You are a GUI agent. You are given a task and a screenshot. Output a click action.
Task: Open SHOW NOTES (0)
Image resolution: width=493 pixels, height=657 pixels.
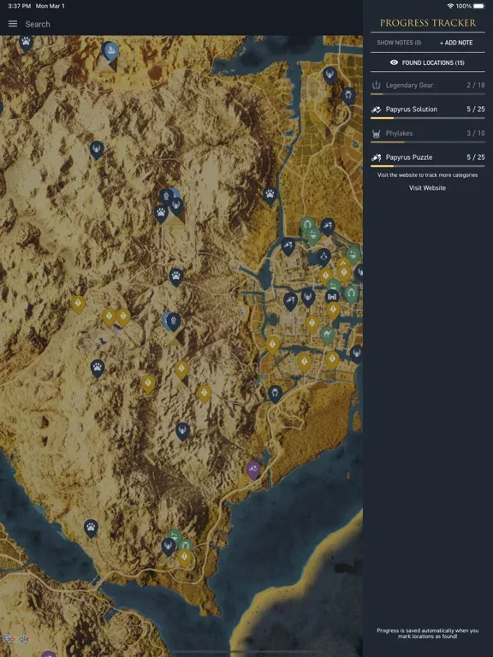[x=399, y=43]
